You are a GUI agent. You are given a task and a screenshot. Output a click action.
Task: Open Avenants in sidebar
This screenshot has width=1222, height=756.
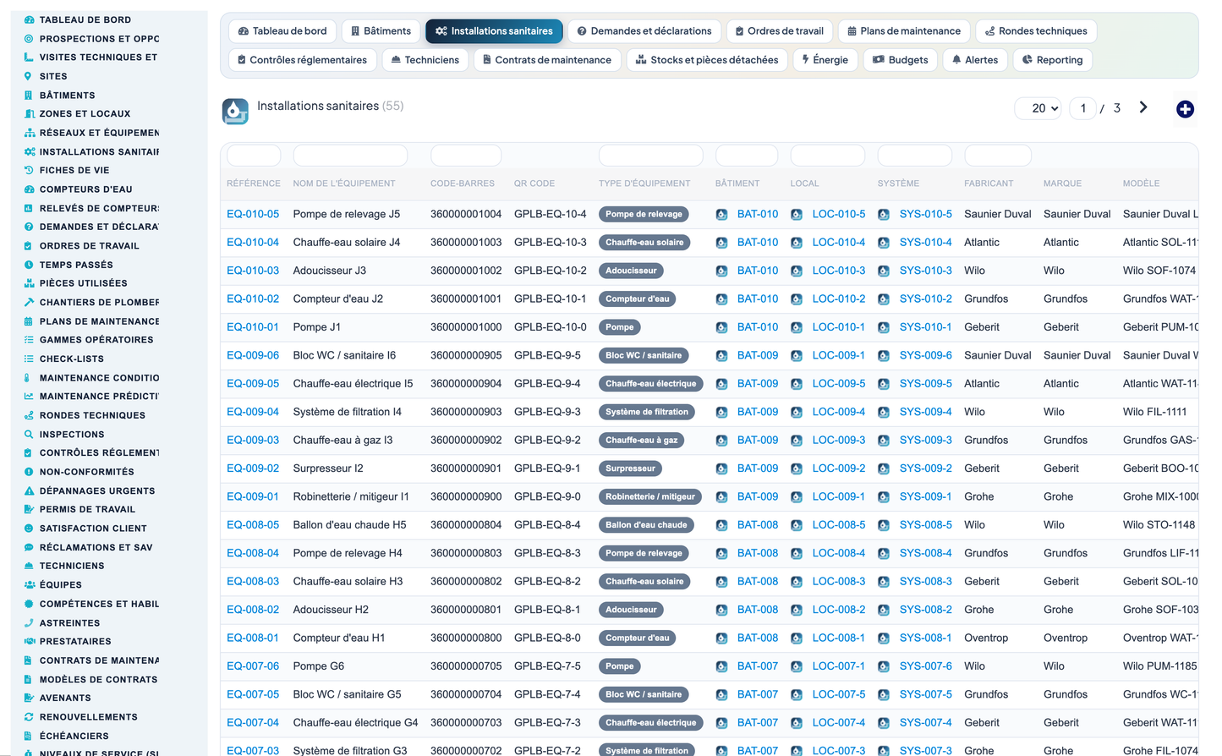(65, 698)
